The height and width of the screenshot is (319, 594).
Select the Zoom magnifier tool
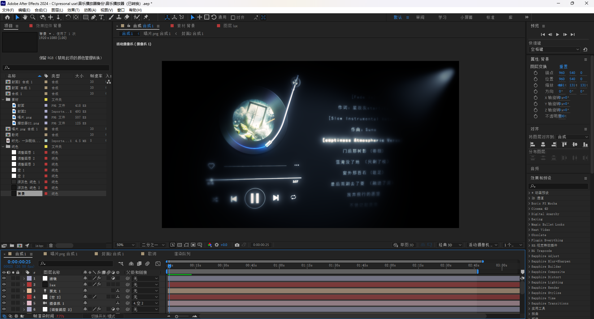click(x=33, y=17)
